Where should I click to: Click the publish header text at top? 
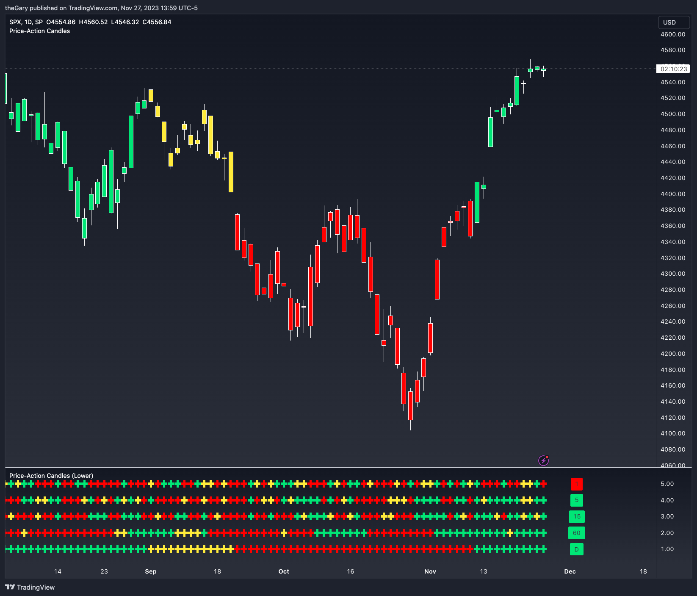tap(101, 8)
